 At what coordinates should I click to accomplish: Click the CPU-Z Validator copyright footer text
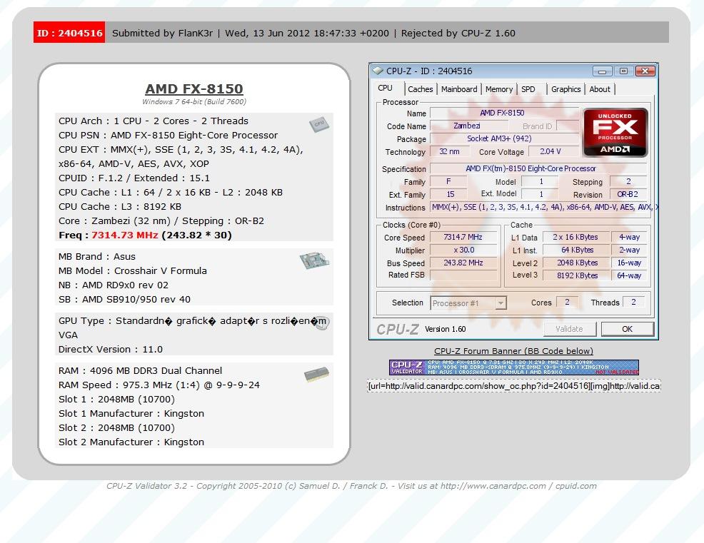tap(351, 485)
